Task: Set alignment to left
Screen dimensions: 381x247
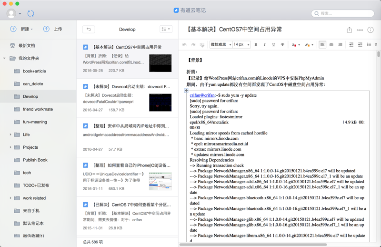Action: 322,44
